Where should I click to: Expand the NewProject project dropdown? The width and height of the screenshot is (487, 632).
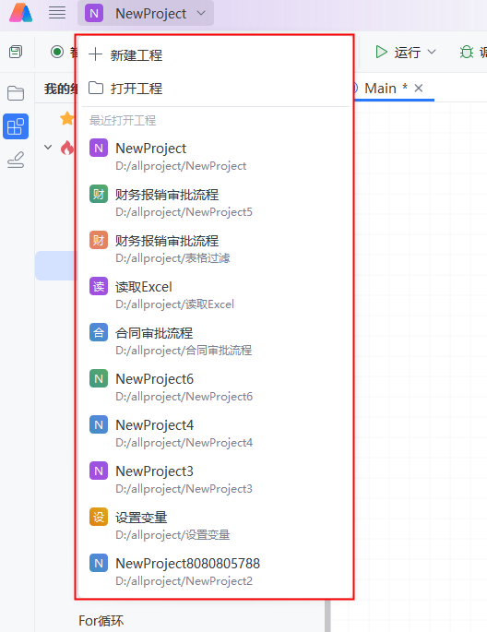click(x=146, y=13)
